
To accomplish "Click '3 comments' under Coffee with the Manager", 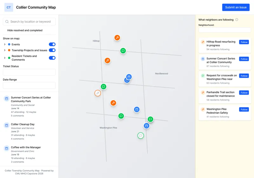I will pyautogui.click(x=17, y=162).
